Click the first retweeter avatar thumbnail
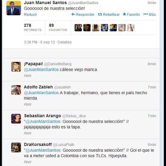This screenshot has height=166, width=166. (78, 28)
